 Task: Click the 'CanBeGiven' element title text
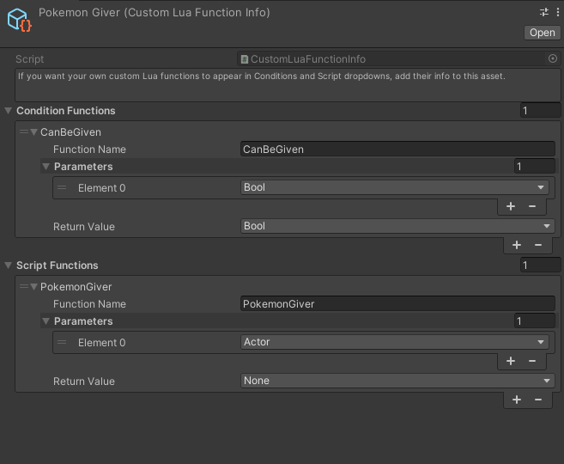click(x=70, y=132)
